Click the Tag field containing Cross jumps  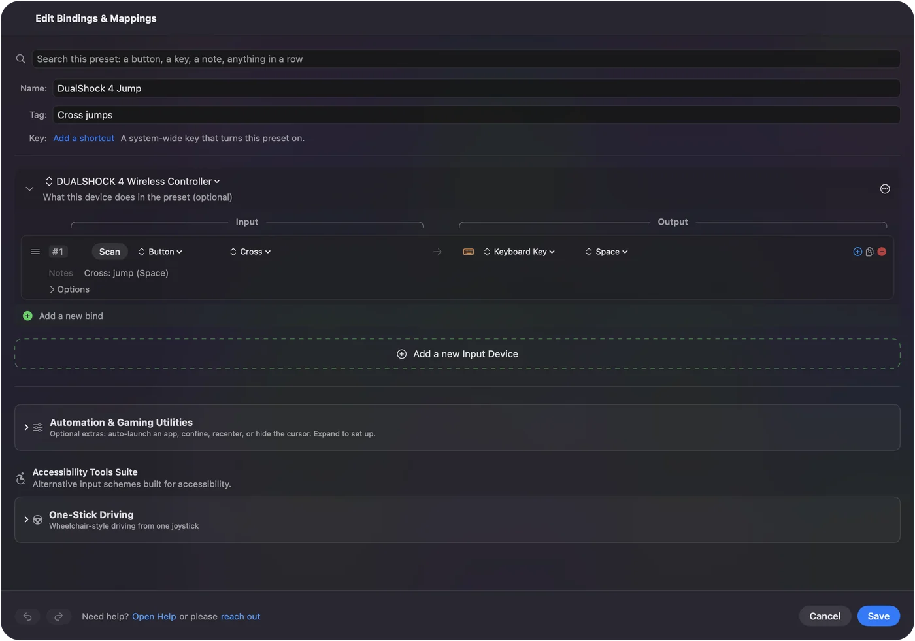tap(476, 115)
